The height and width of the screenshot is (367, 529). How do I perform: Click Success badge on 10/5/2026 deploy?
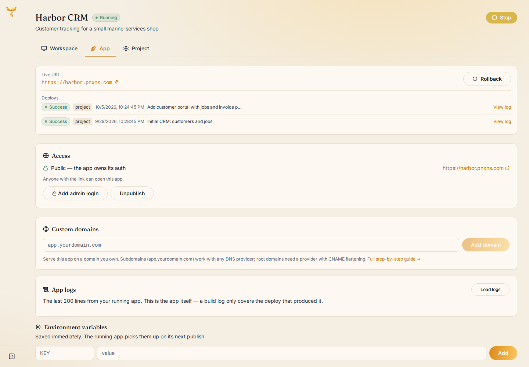[x=56, y=107]
